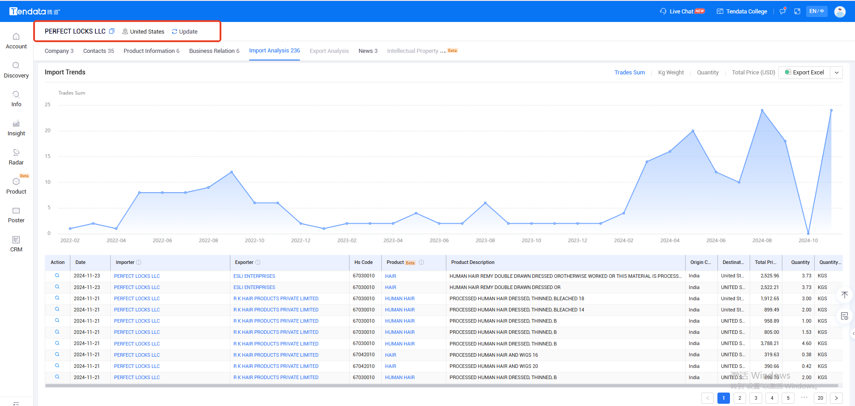This screenshot has height=406, width=855.
Task: Expand the collapsed sidebar menu at bottom
Action: click(x=16, y=403)
